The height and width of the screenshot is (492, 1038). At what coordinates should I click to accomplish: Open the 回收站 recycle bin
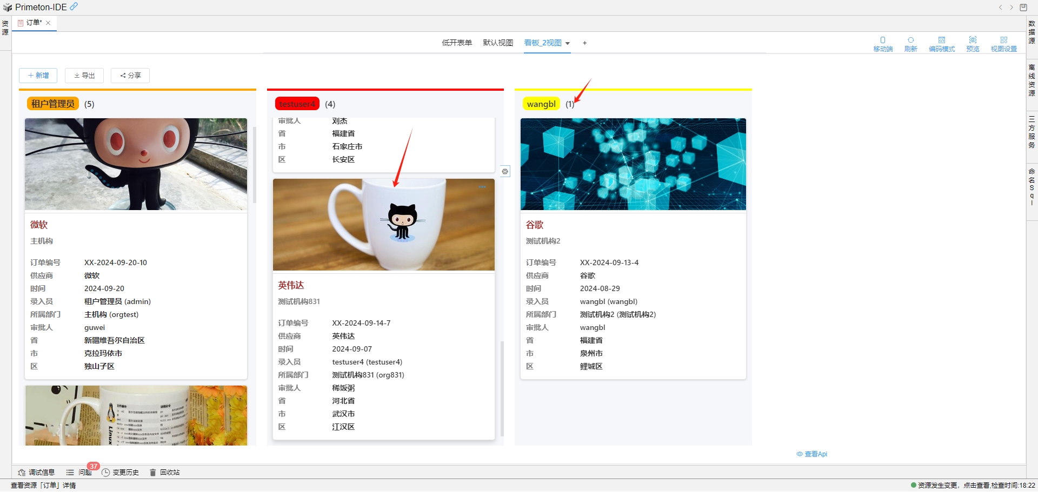pyautogui.click(x=165, y=473)
